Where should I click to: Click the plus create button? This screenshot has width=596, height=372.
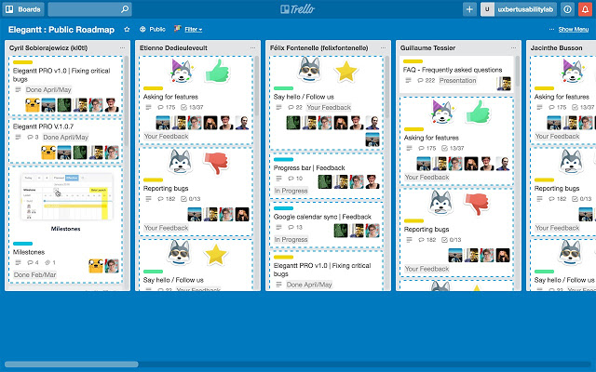(x=469, y=9)
